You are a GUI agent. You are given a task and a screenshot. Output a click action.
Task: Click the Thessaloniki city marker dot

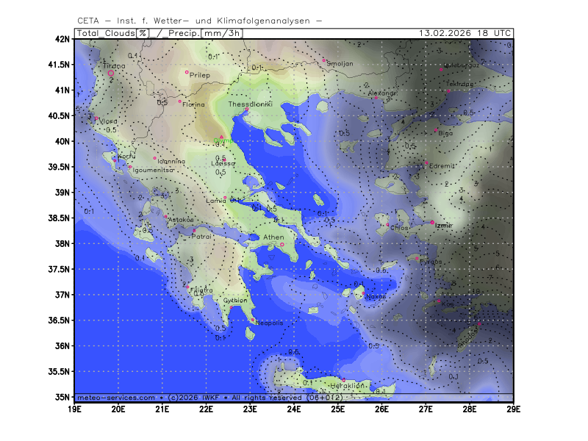[247, 110]
